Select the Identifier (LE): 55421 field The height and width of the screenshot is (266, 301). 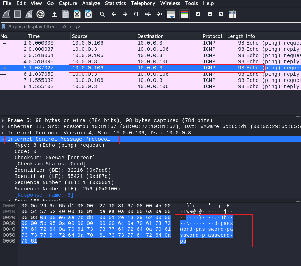click(x=63, y=177)
